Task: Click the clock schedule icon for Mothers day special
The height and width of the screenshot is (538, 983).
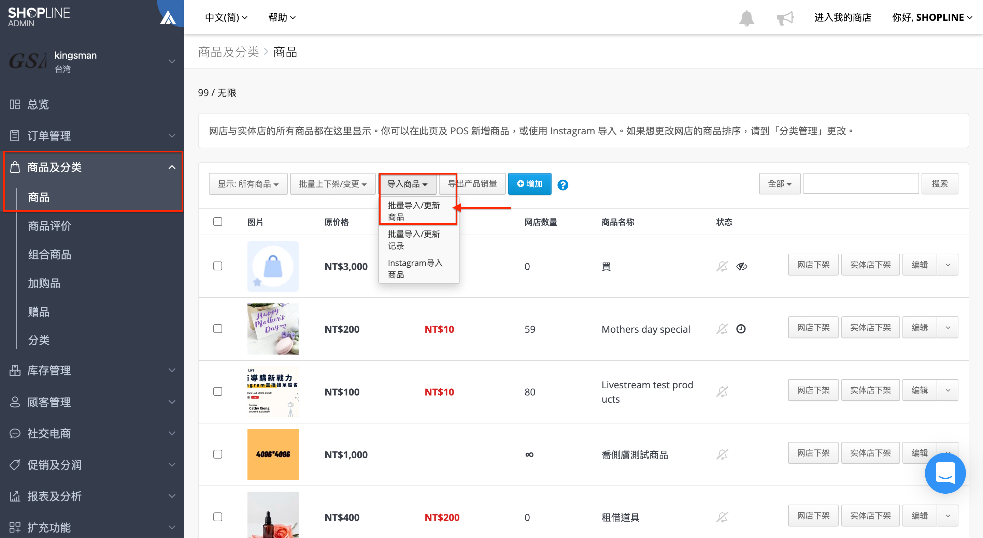Action: tap(741, 329)
